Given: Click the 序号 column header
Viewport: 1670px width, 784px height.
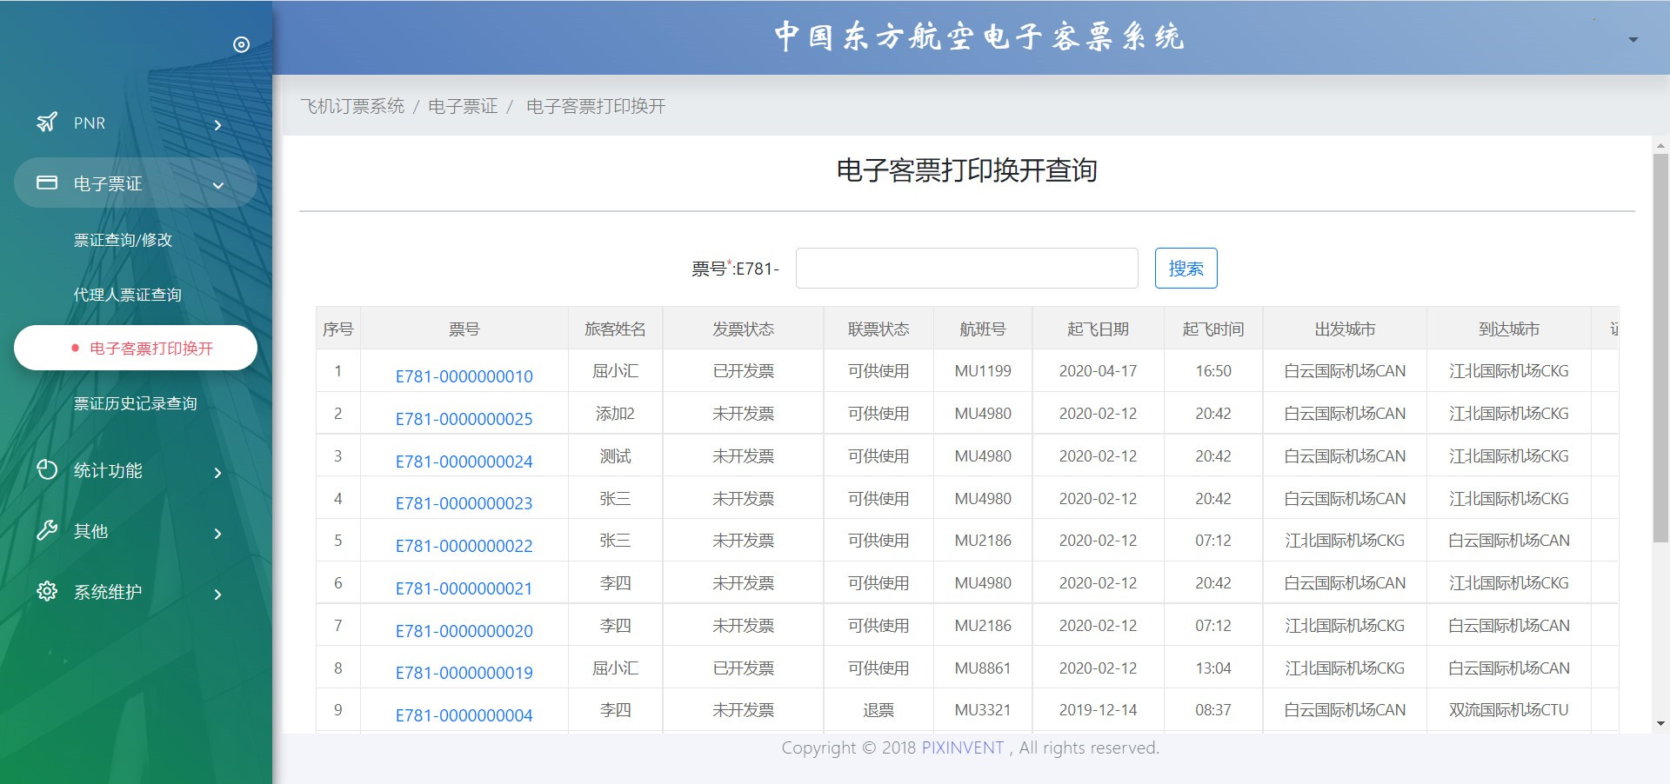Looking at the screenshot, I should point(337,329).
